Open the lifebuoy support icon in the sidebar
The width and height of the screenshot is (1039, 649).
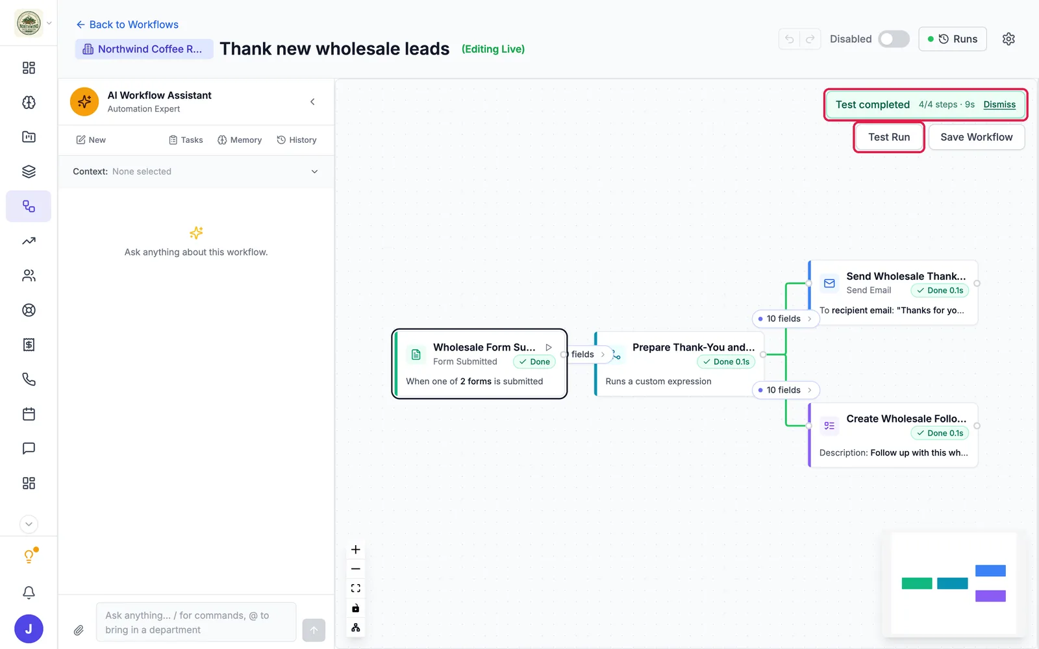(29, 310)
